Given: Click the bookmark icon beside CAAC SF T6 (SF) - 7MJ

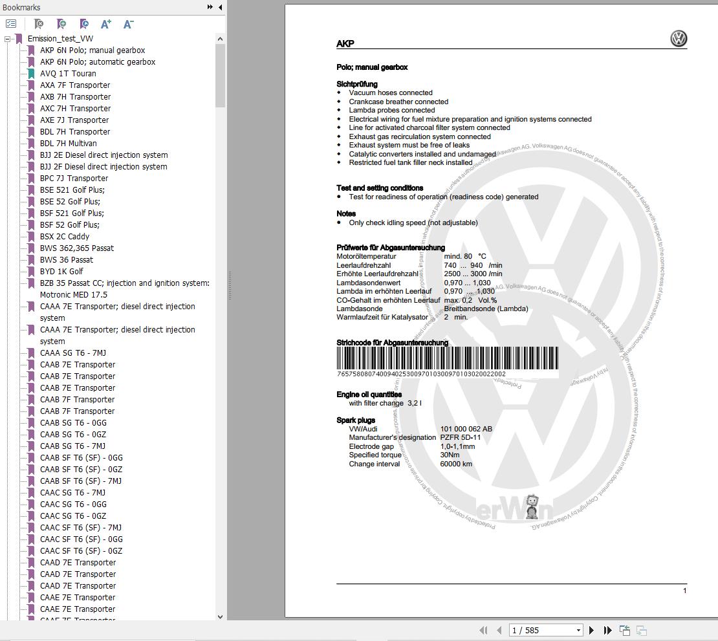Looking at the screenshot, I should pos(31,527).
